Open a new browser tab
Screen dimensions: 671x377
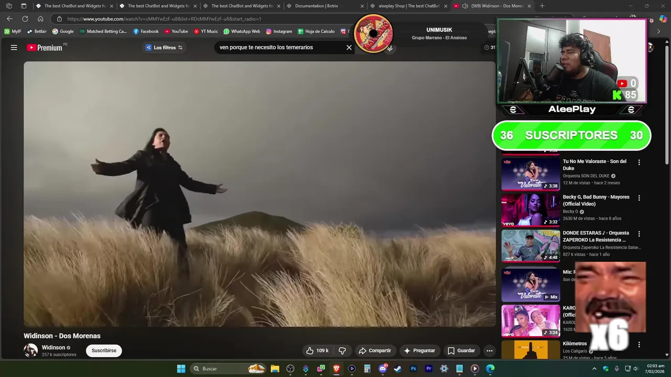point(542,6)
